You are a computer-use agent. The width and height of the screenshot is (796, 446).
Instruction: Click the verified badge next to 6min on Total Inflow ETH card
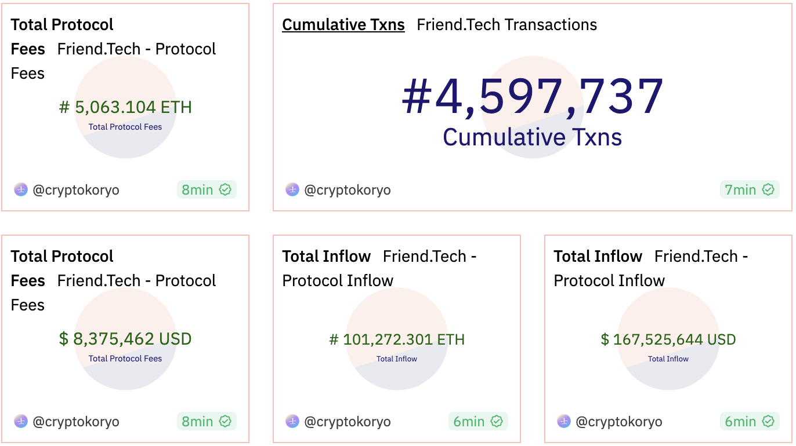(497, 422)
